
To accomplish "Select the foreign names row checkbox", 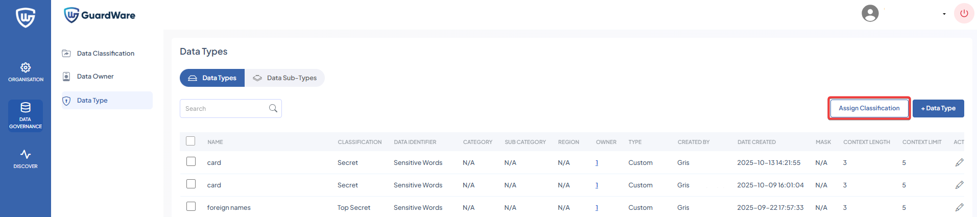I will (x=191, y=206).
